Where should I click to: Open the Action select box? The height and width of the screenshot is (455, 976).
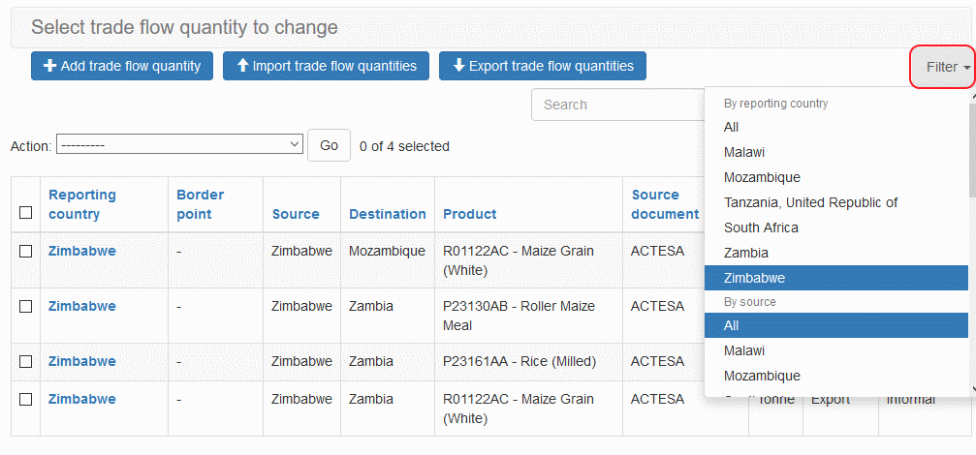click(x=180, y=146)
